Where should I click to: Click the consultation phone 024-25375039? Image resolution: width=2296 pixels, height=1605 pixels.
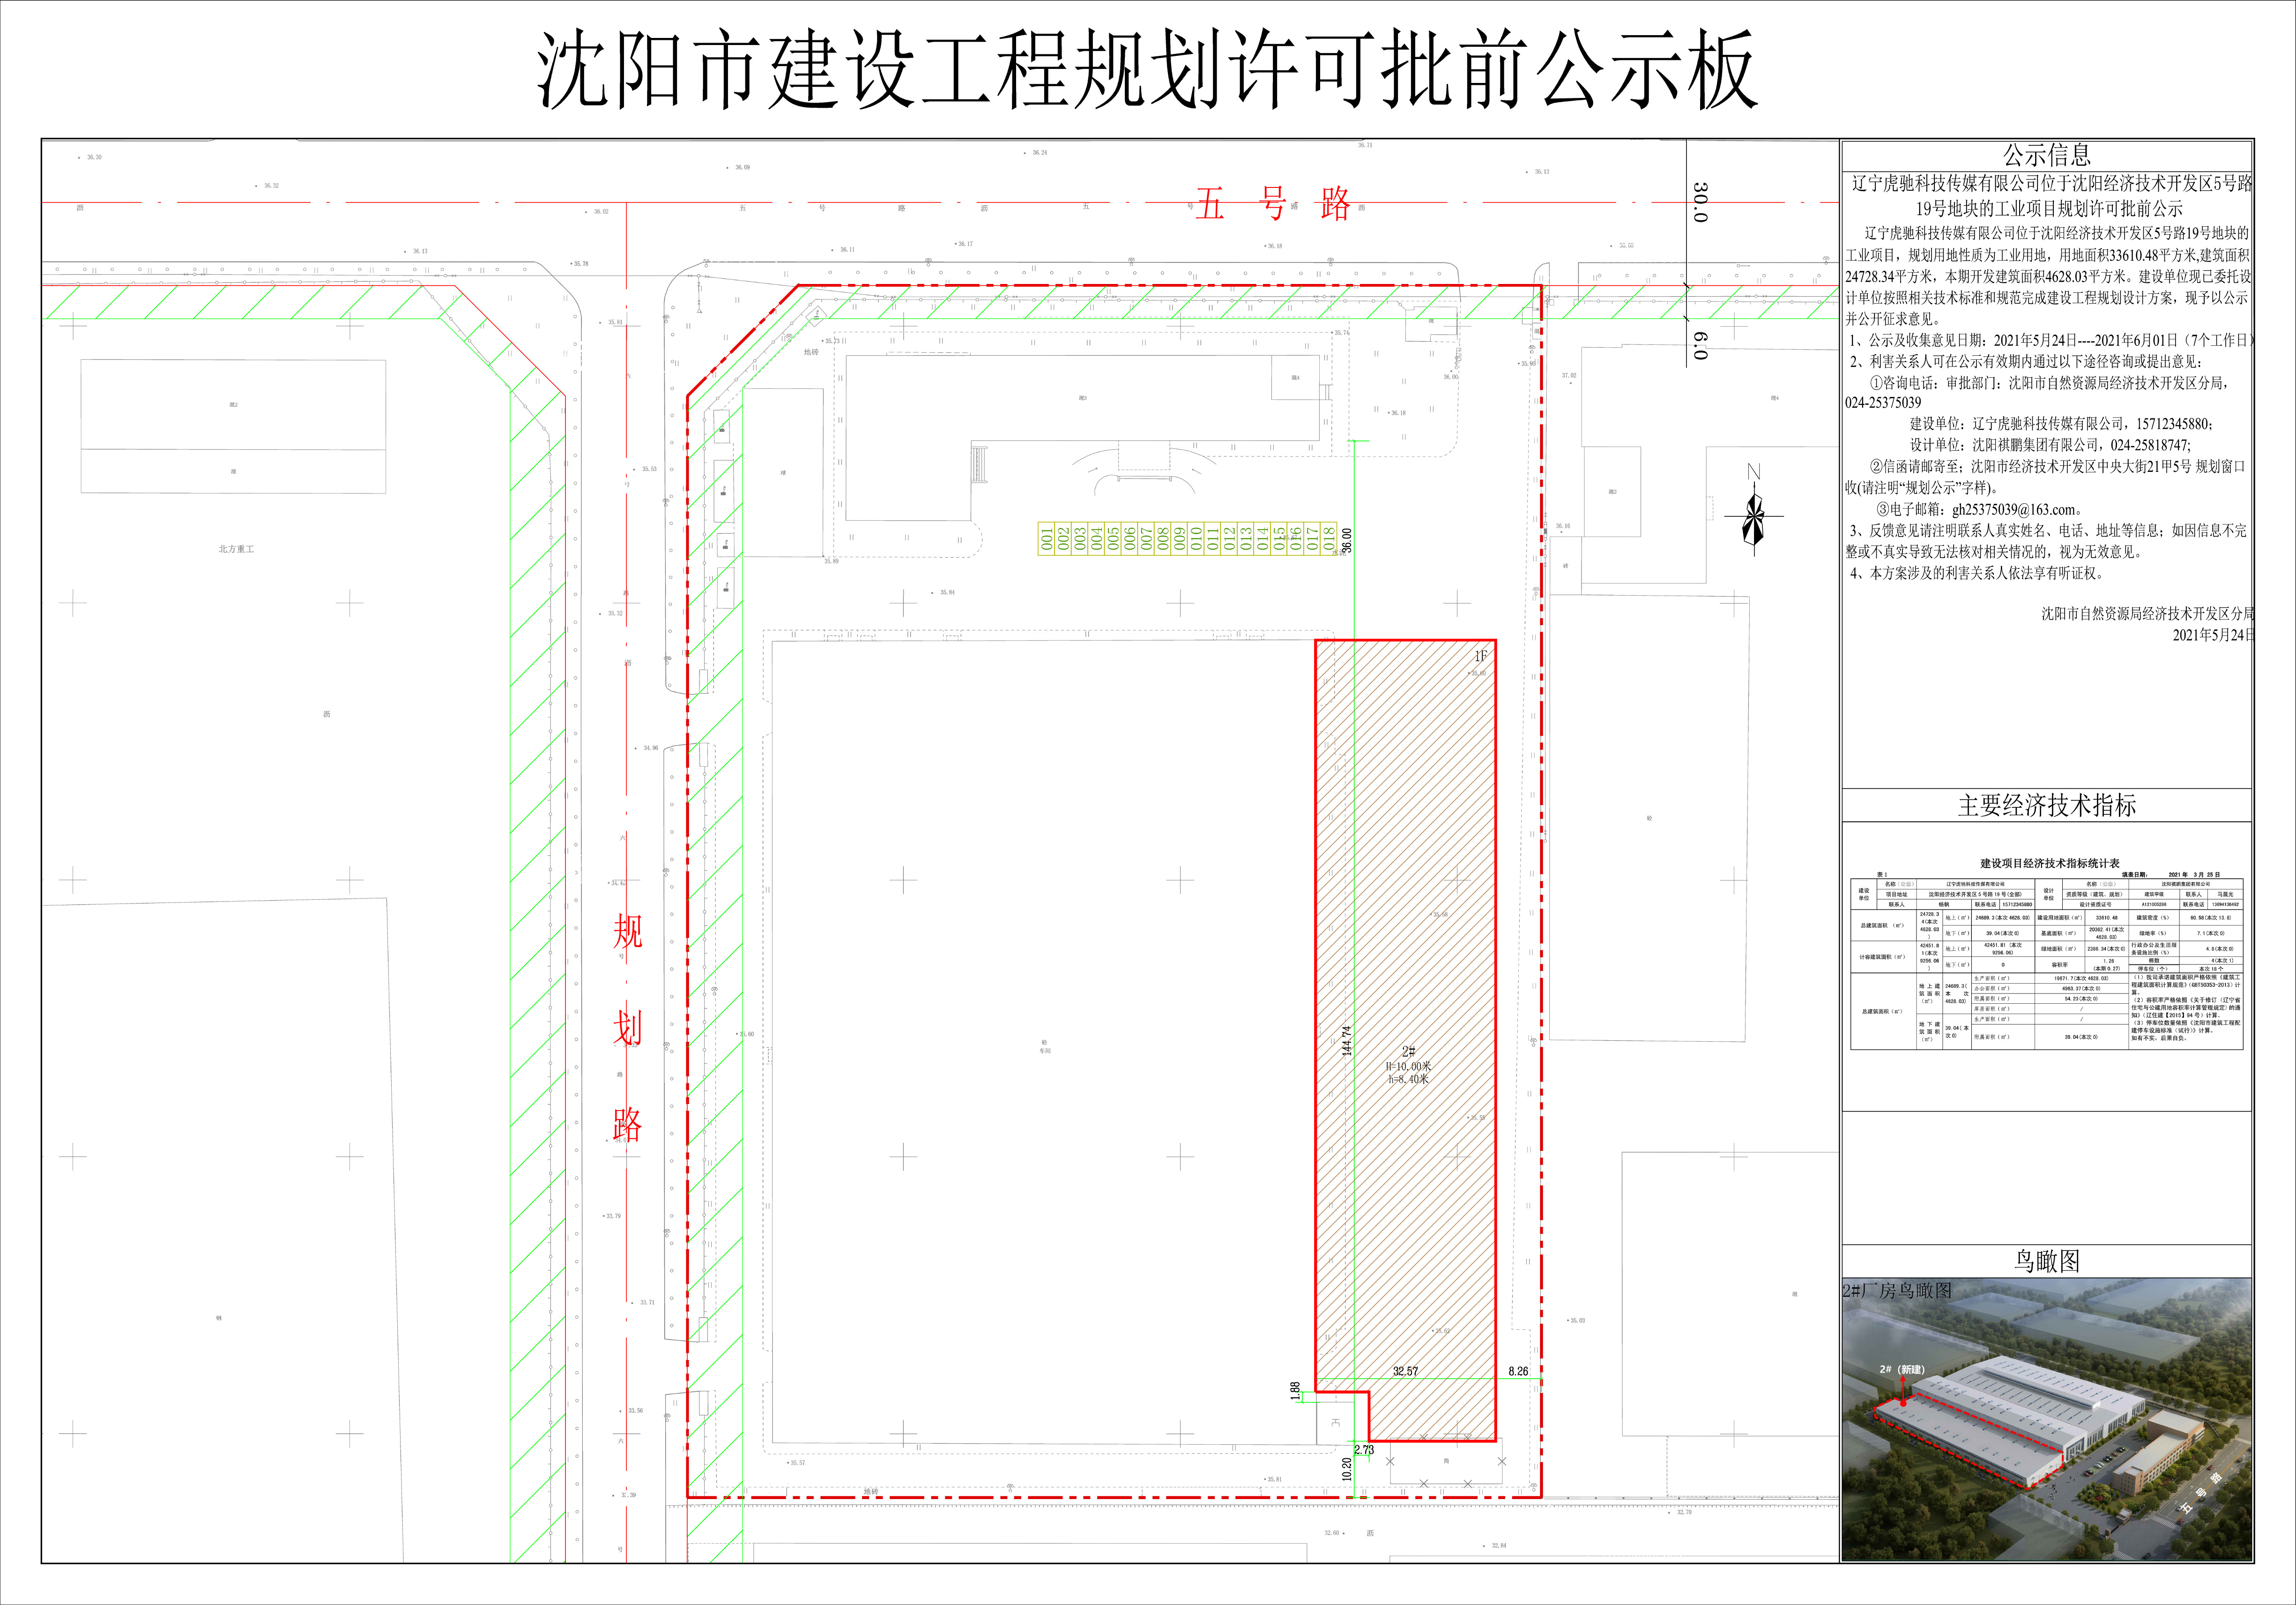pos(1883,403)
